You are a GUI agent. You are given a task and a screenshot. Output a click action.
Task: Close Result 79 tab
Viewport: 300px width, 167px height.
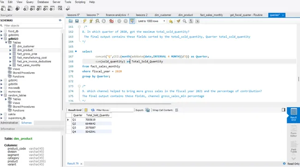coord(81,164)
